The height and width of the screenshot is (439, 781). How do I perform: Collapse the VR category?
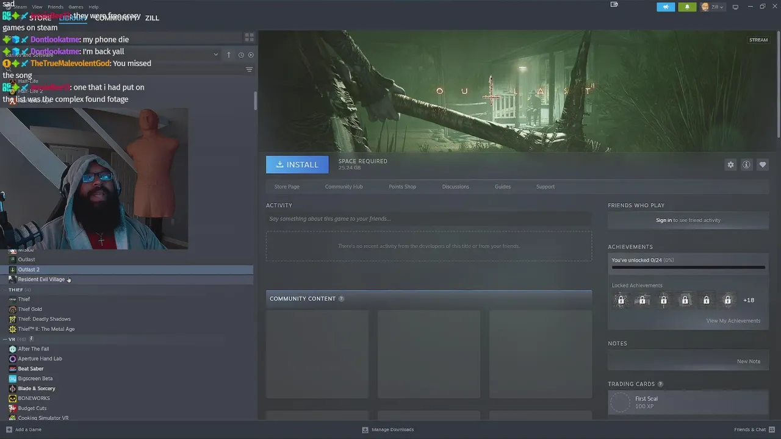pos(5,339)
